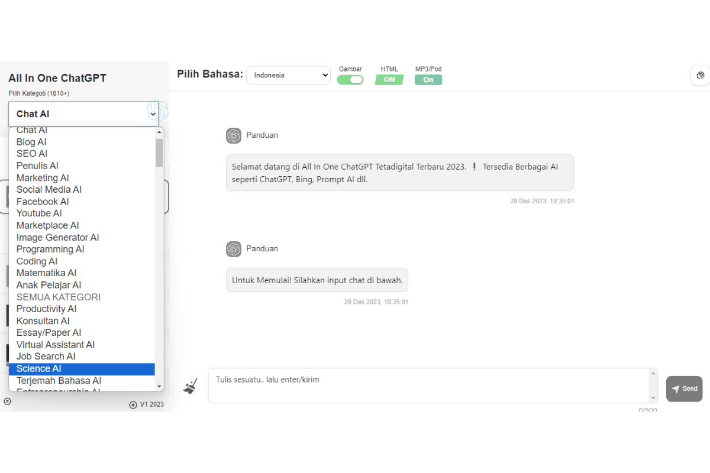
Task: Select highlighted Science AI option
Action: coord(82,369)
